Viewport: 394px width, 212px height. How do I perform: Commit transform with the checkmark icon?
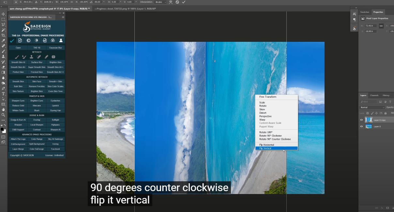click(184, 2)
